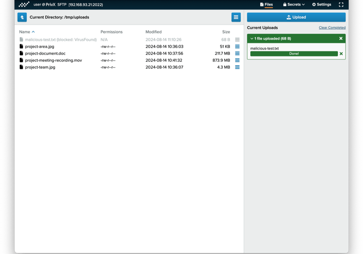Viewport: 363px width, 254px height.
Task: Open the parent directory navigation arrow
Action: (22, 17)
